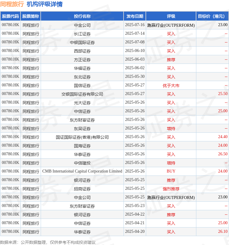Click 方正证券 cell
Image resolution: width=229 pixels, height=245 pixels.
[x=82, y=59]
